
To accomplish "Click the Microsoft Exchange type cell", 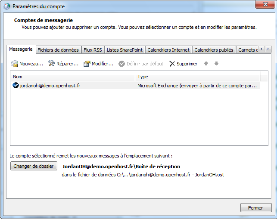I will coord(197,86).
